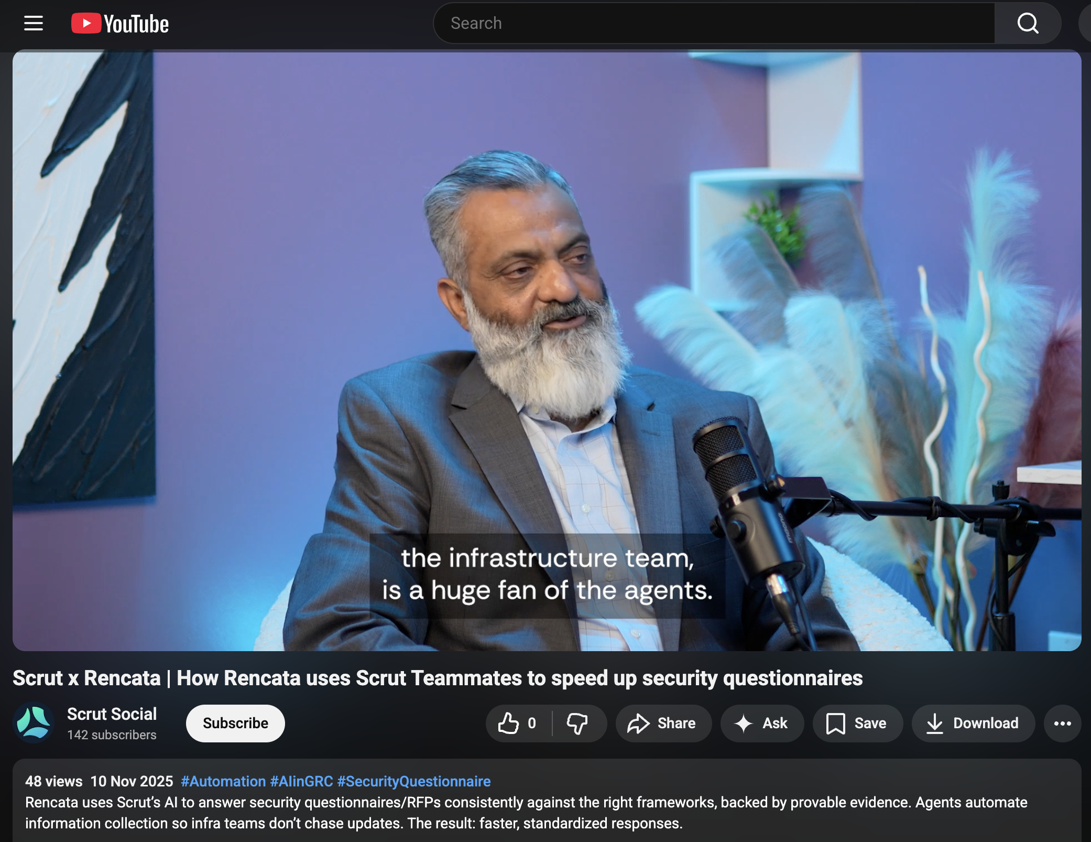Screen dimensions: 1091x842
Task: Click the YouTube logo home link
Action: (x=120, y=24)
